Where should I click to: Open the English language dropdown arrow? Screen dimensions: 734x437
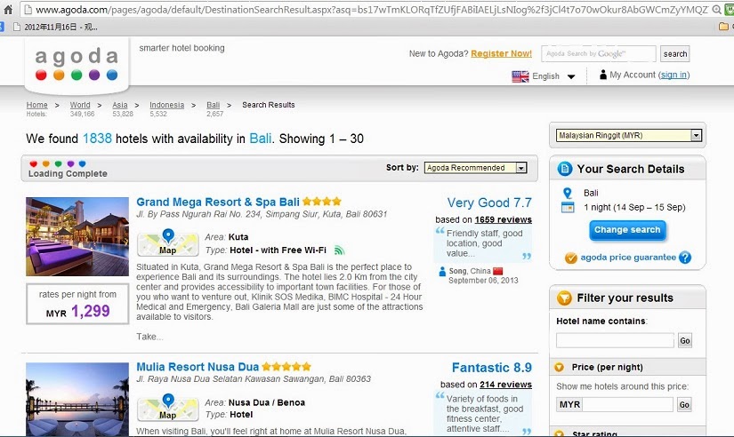pos(571,76)
